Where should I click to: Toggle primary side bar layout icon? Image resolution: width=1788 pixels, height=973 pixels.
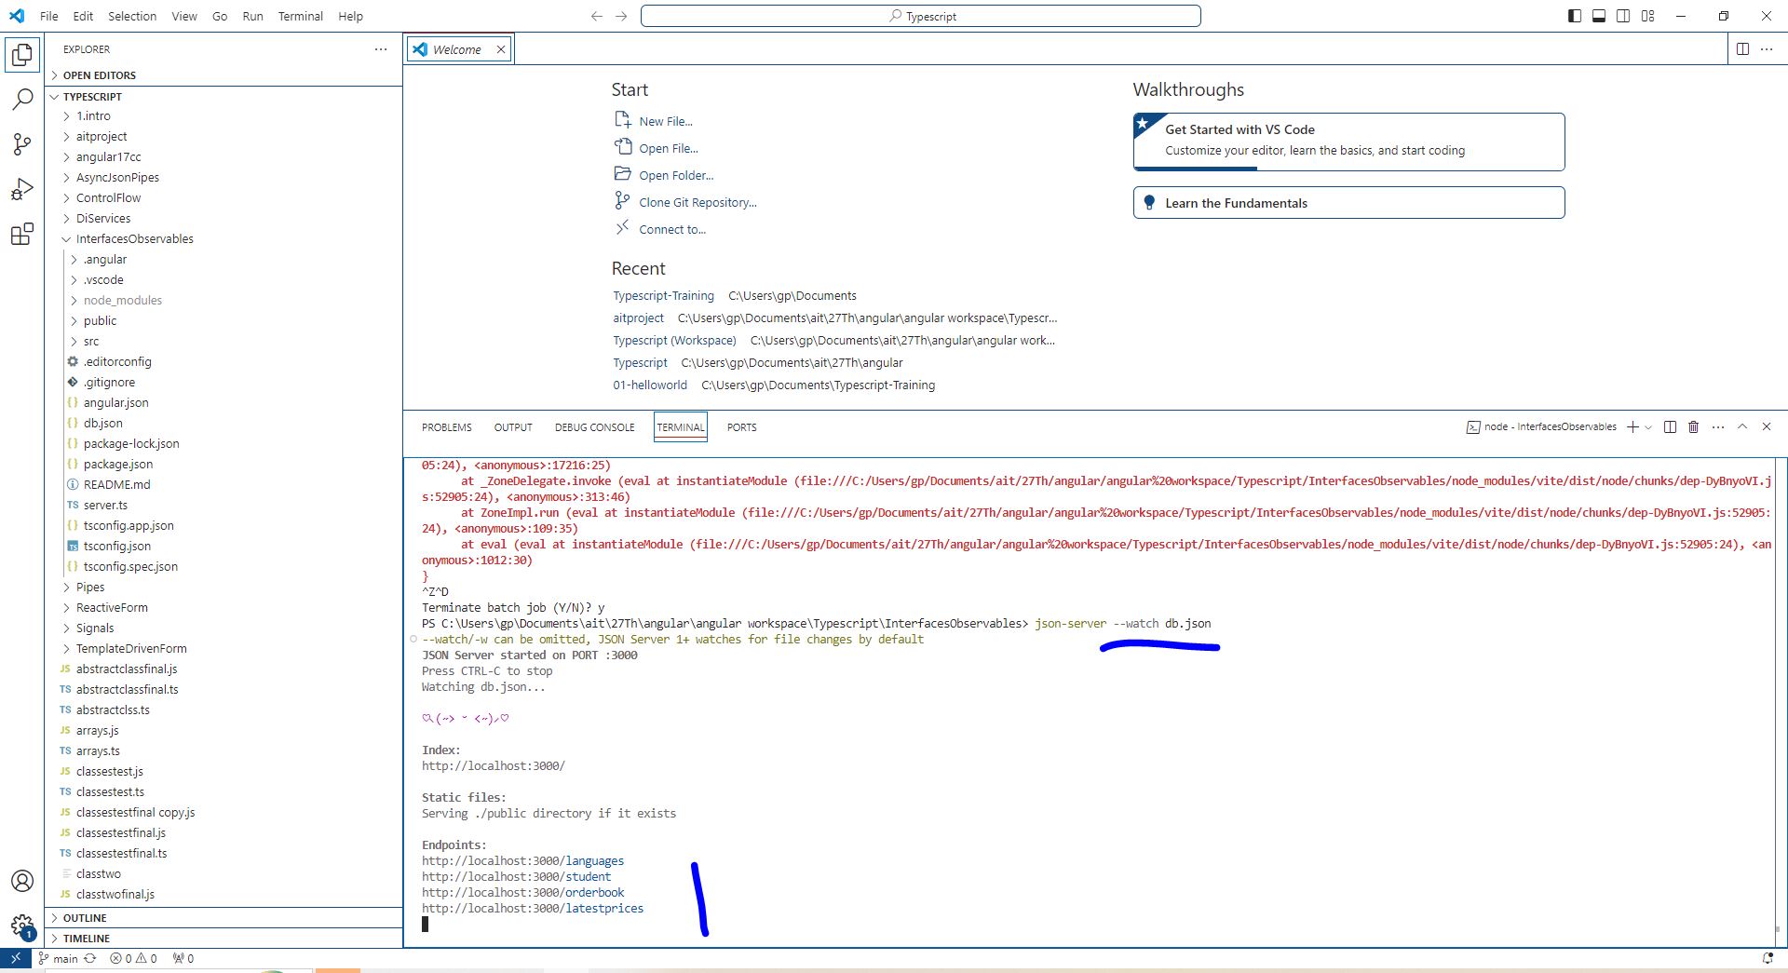(1575, 16)
